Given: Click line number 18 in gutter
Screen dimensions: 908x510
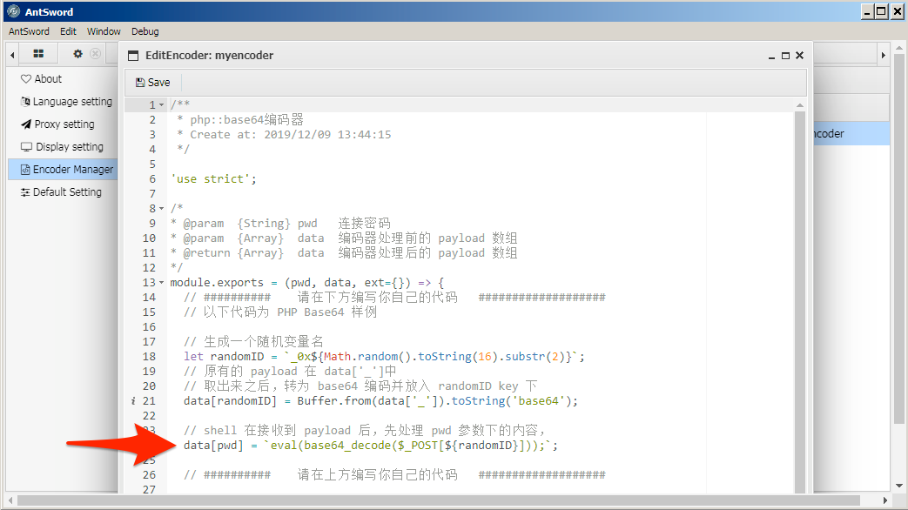Looking at the screenshot, I should (149, 357).
